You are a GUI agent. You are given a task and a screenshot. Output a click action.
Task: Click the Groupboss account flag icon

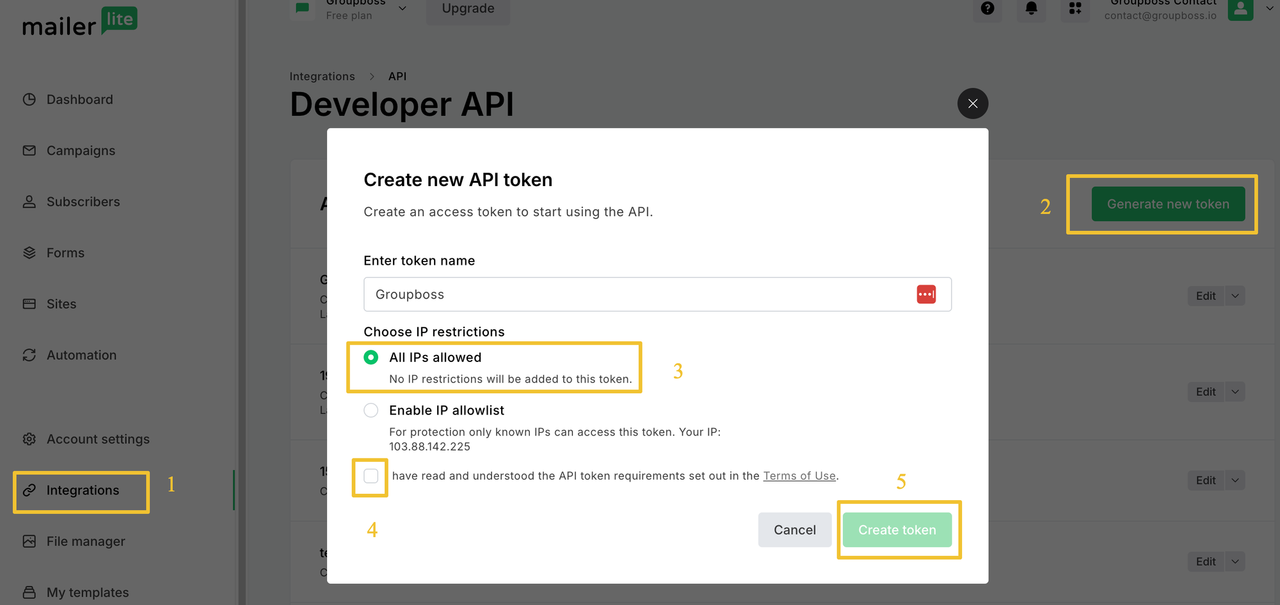coord(302,8)
